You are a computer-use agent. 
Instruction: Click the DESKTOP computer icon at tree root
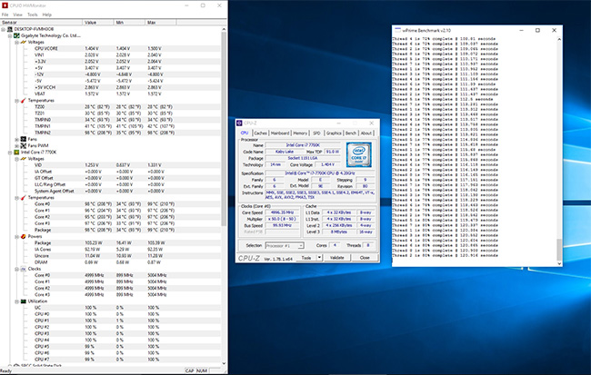[9, 28]
